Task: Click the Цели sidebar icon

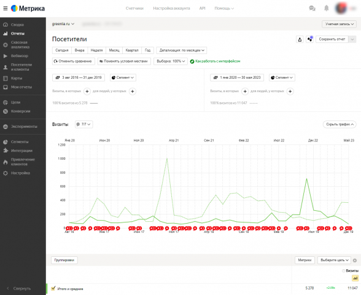Action: [6, 102]
